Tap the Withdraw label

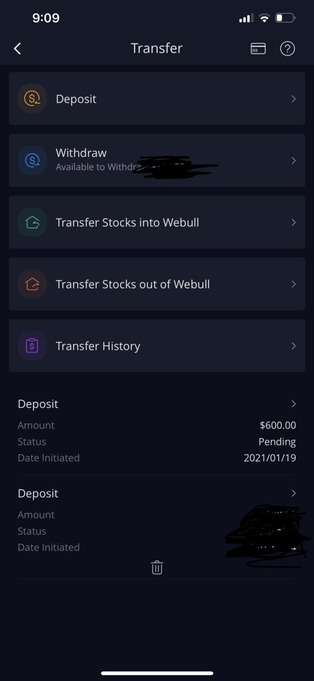point(81,153)
